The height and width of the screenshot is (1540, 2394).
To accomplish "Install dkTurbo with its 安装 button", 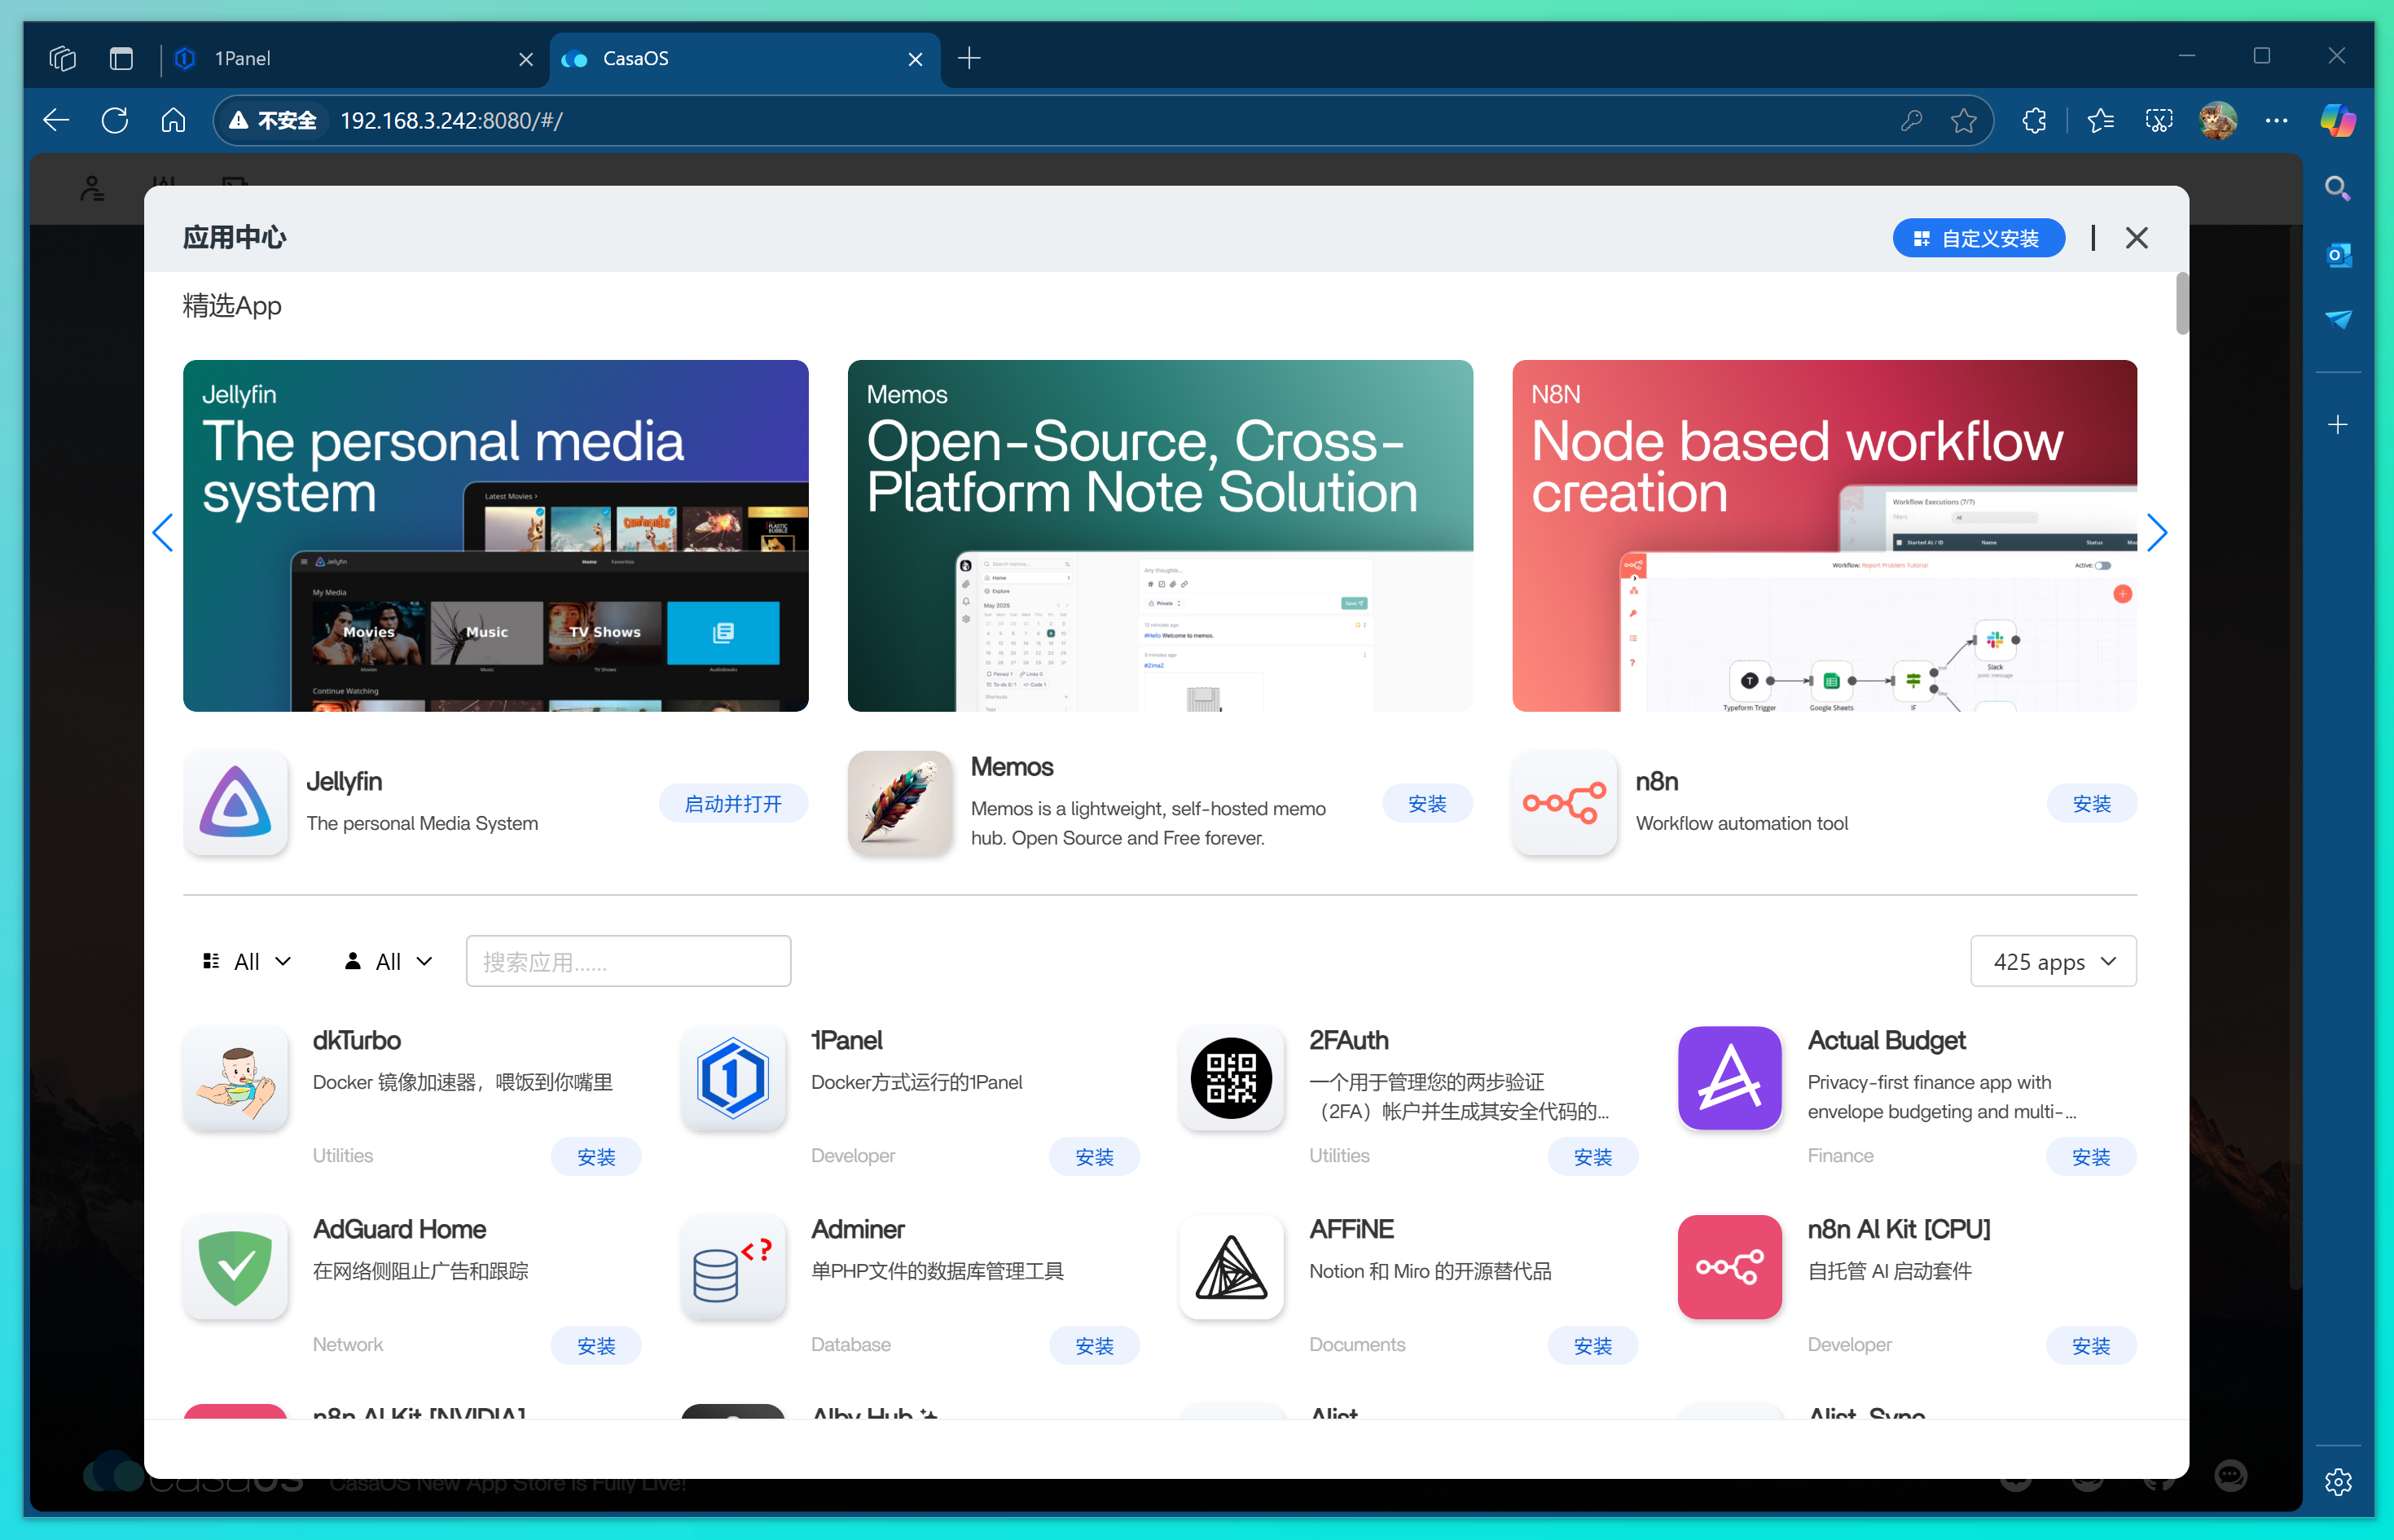I will [596, 1156].
